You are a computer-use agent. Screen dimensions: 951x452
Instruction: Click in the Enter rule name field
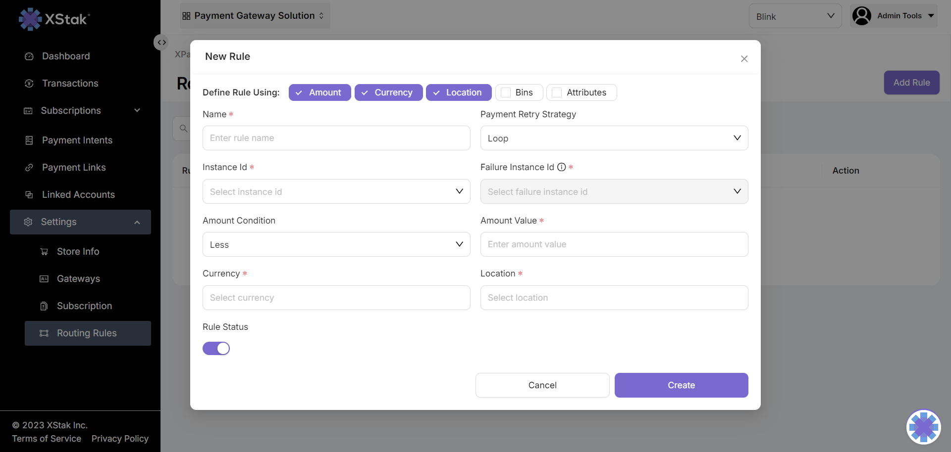(336, 138)
